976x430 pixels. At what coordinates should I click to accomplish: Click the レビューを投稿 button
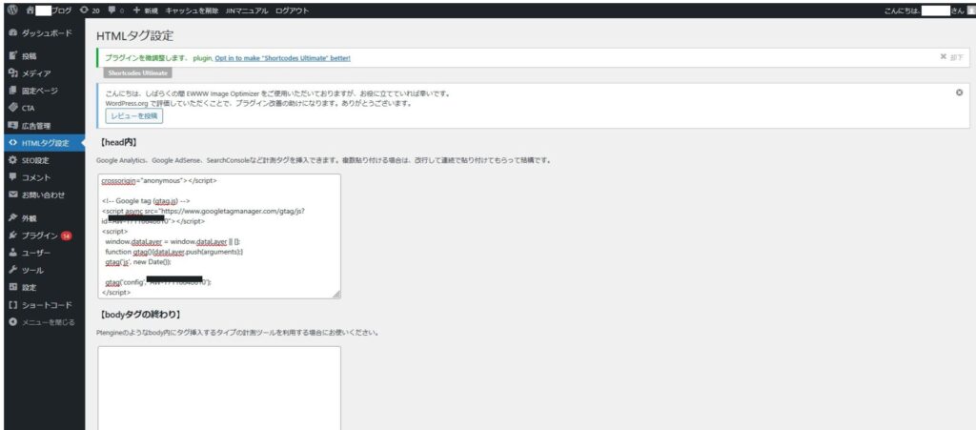133,115
